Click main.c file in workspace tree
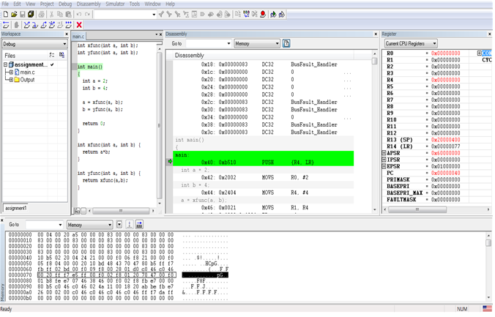This screenshot has height=317, width=495. [27, 72]
